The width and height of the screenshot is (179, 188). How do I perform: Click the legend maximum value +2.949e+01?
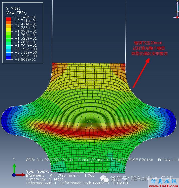tap(25, 17)
